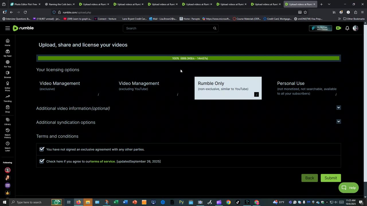The height and width of the screenshot is (206, 367).
Task: Open Interview Questions bookmark
Action: pyautogui.click(x=16, y=19)
